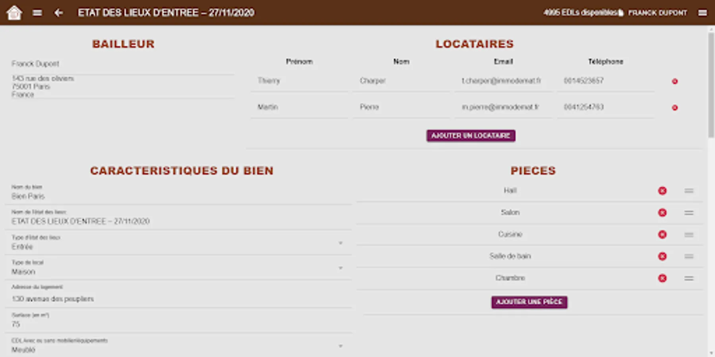Click the back arrow next to the title
The image size is (715, 357).
pyautogui.click(x=59, y=13)
